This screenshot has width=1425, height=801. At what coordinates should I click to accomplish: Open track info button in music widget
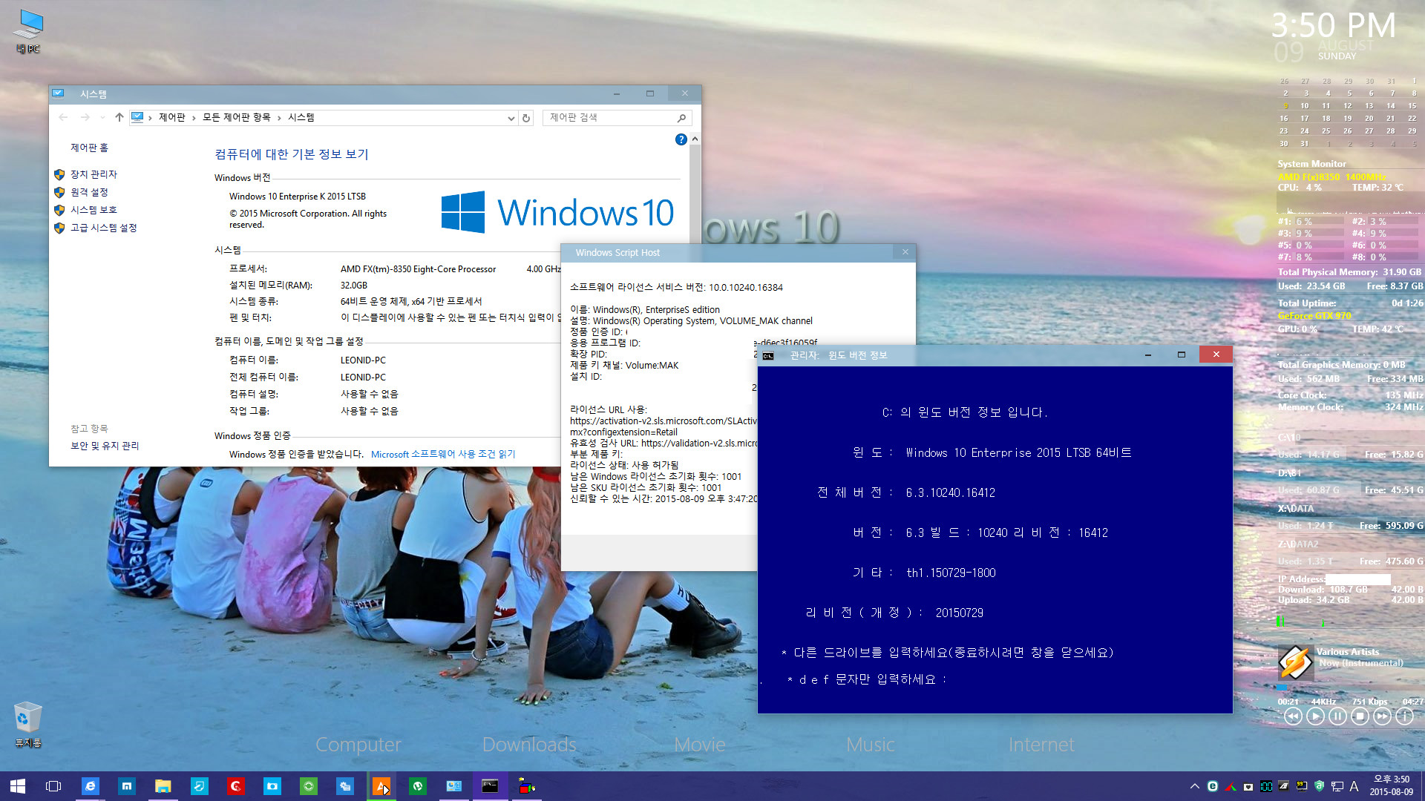pos(1404,716)
